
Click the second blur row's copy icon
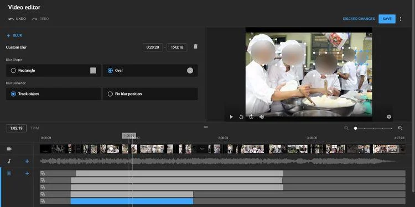click(43, 181)
